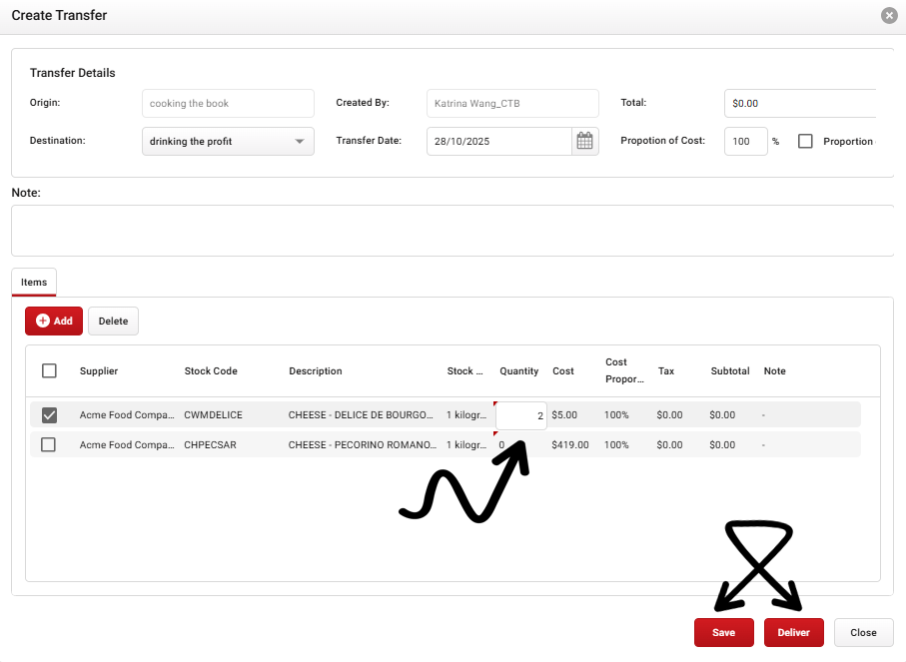Click the Transfer Date input field

click(x=498, y=142)
